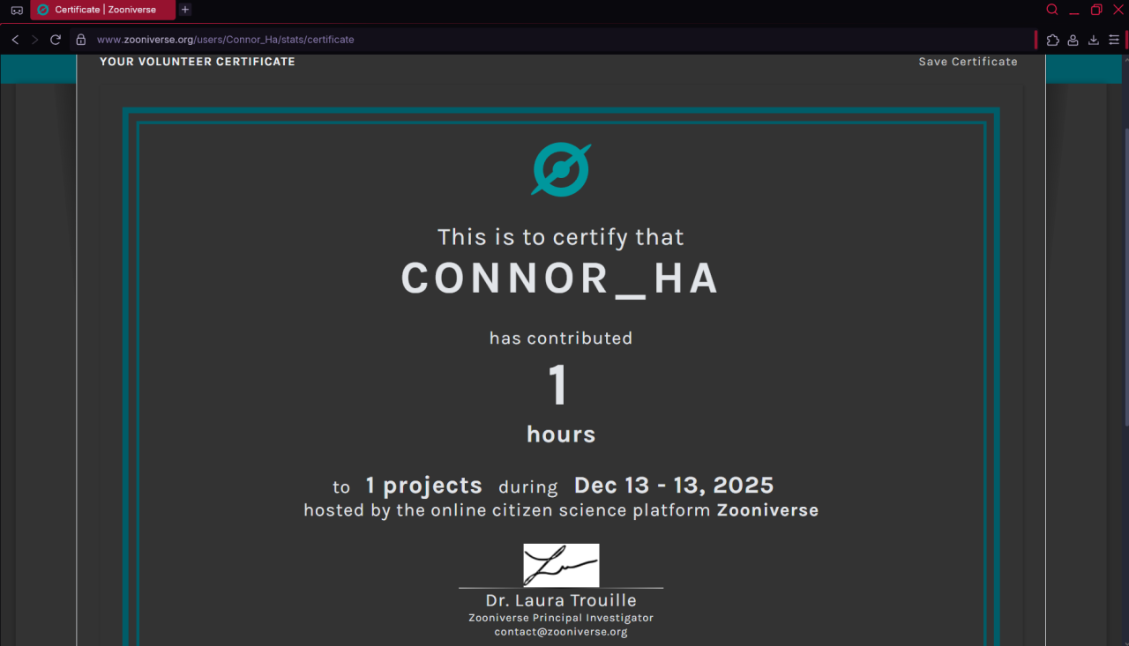The width and height of the screenshot is (1129, 646).
Task: Close the browser window
Action: [1118, 10]
